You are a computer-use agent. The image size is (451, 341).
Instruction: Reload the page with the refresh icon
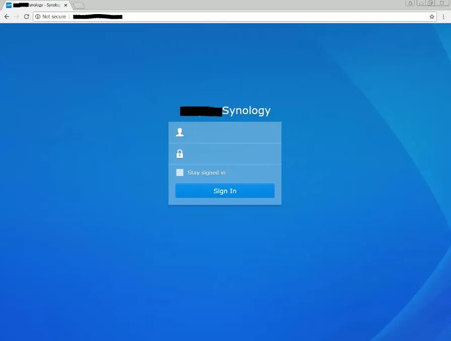coord(27,17)
